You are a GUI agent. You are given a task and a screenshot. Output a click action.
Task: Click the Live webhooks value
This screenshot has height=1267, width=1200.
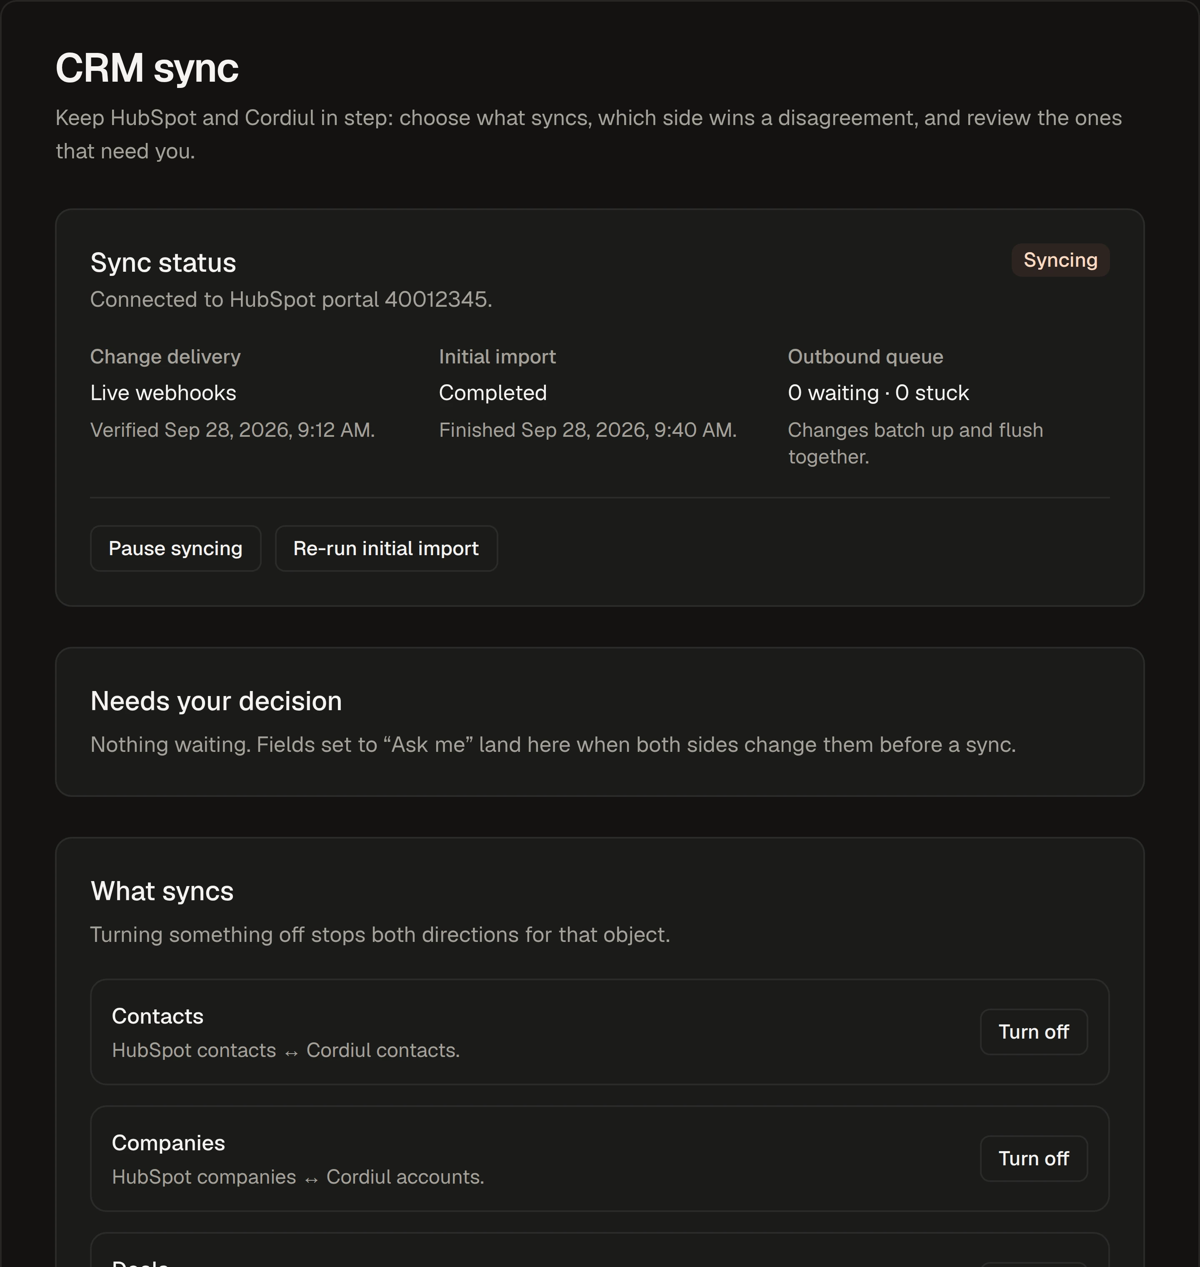click(163, 393)
